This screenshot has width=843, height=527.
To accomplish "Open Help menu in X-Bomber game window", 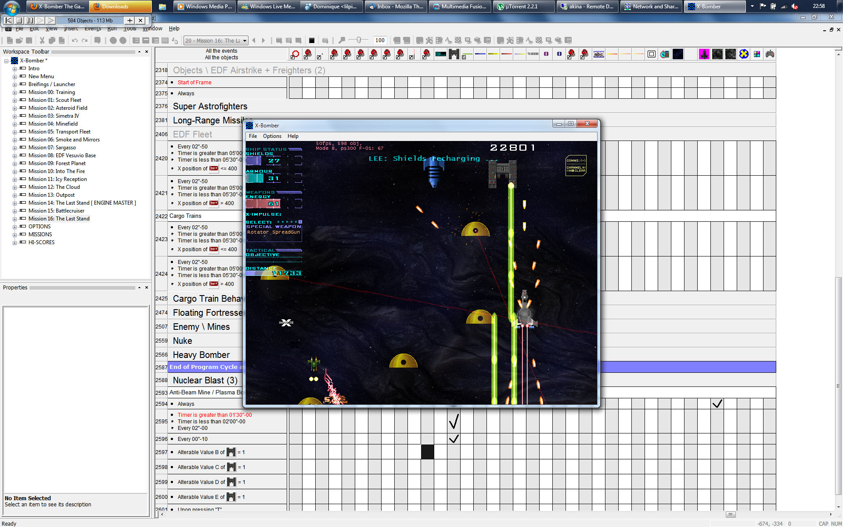I will pos(293,136).
